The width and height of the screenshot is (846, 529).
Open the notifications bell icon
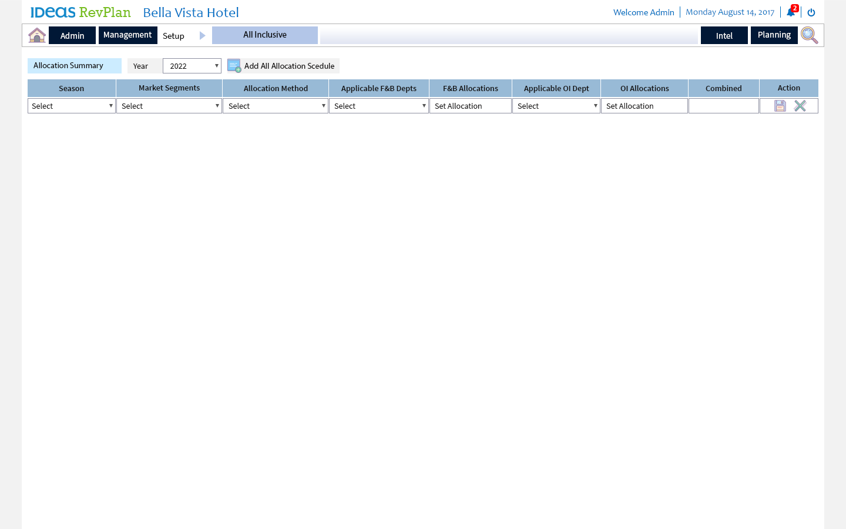pyautogui.click(x=791, y=12)
